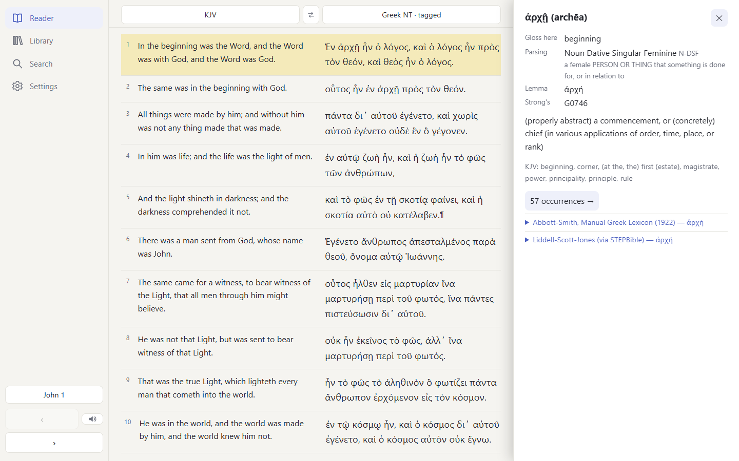Click KJV text 'That was the true Light'
Screen dimensions: 739x461
pyautogui.click(x=180, y=382)
